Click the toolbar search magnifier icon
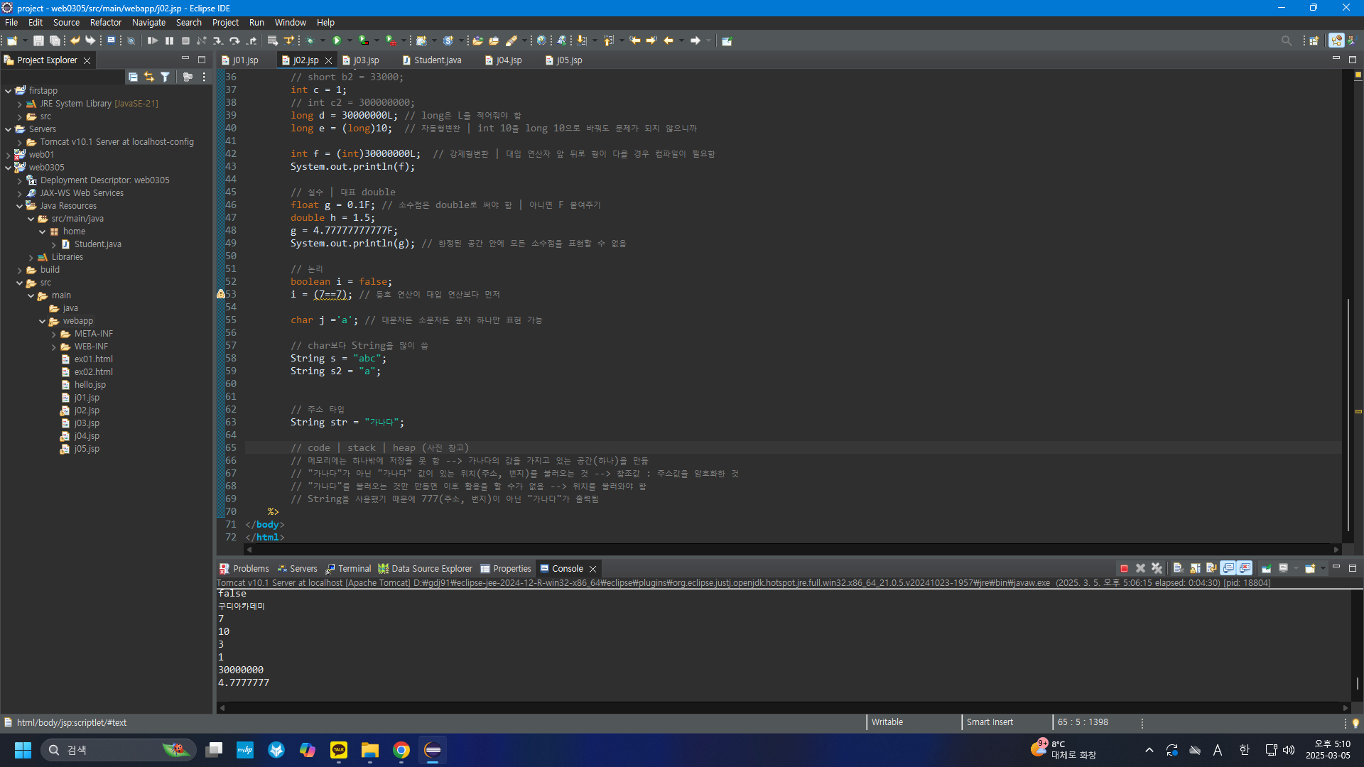This screenshot has width=1364, height=767. [1286, 41]
